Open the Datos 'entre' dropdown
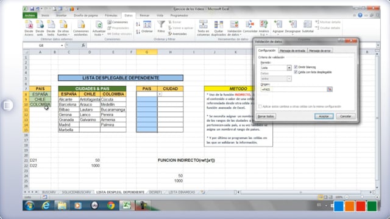The image size is (390, 219). [x=289, y=78]
